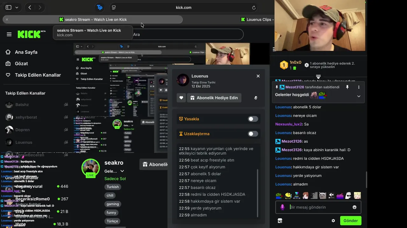This screenshot has width=407, height=228.
Task: Click the streamer webcam overlay
Action: 320,25
